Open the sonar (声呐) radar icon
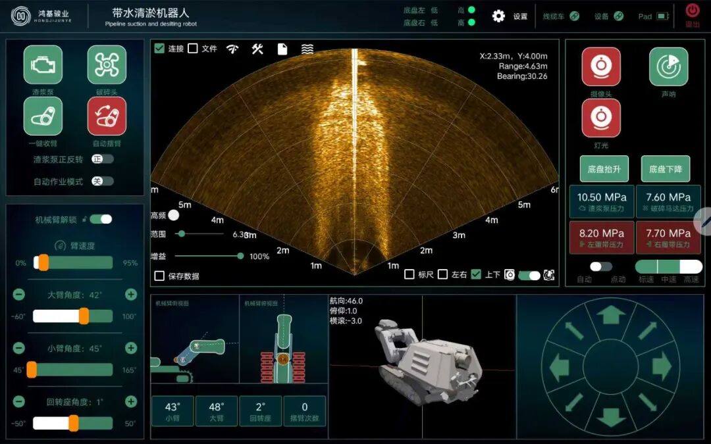711x444 pixels. (x=668, y=66)
